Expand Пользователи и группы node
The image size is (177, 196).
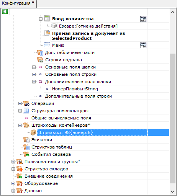(13, 162)
